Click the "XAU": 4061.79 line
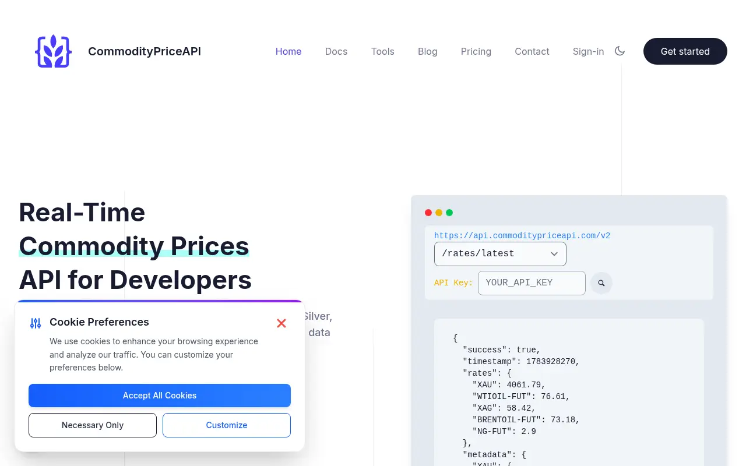Image resolution: width=746 pixels, height=466 pixels. 509,385
